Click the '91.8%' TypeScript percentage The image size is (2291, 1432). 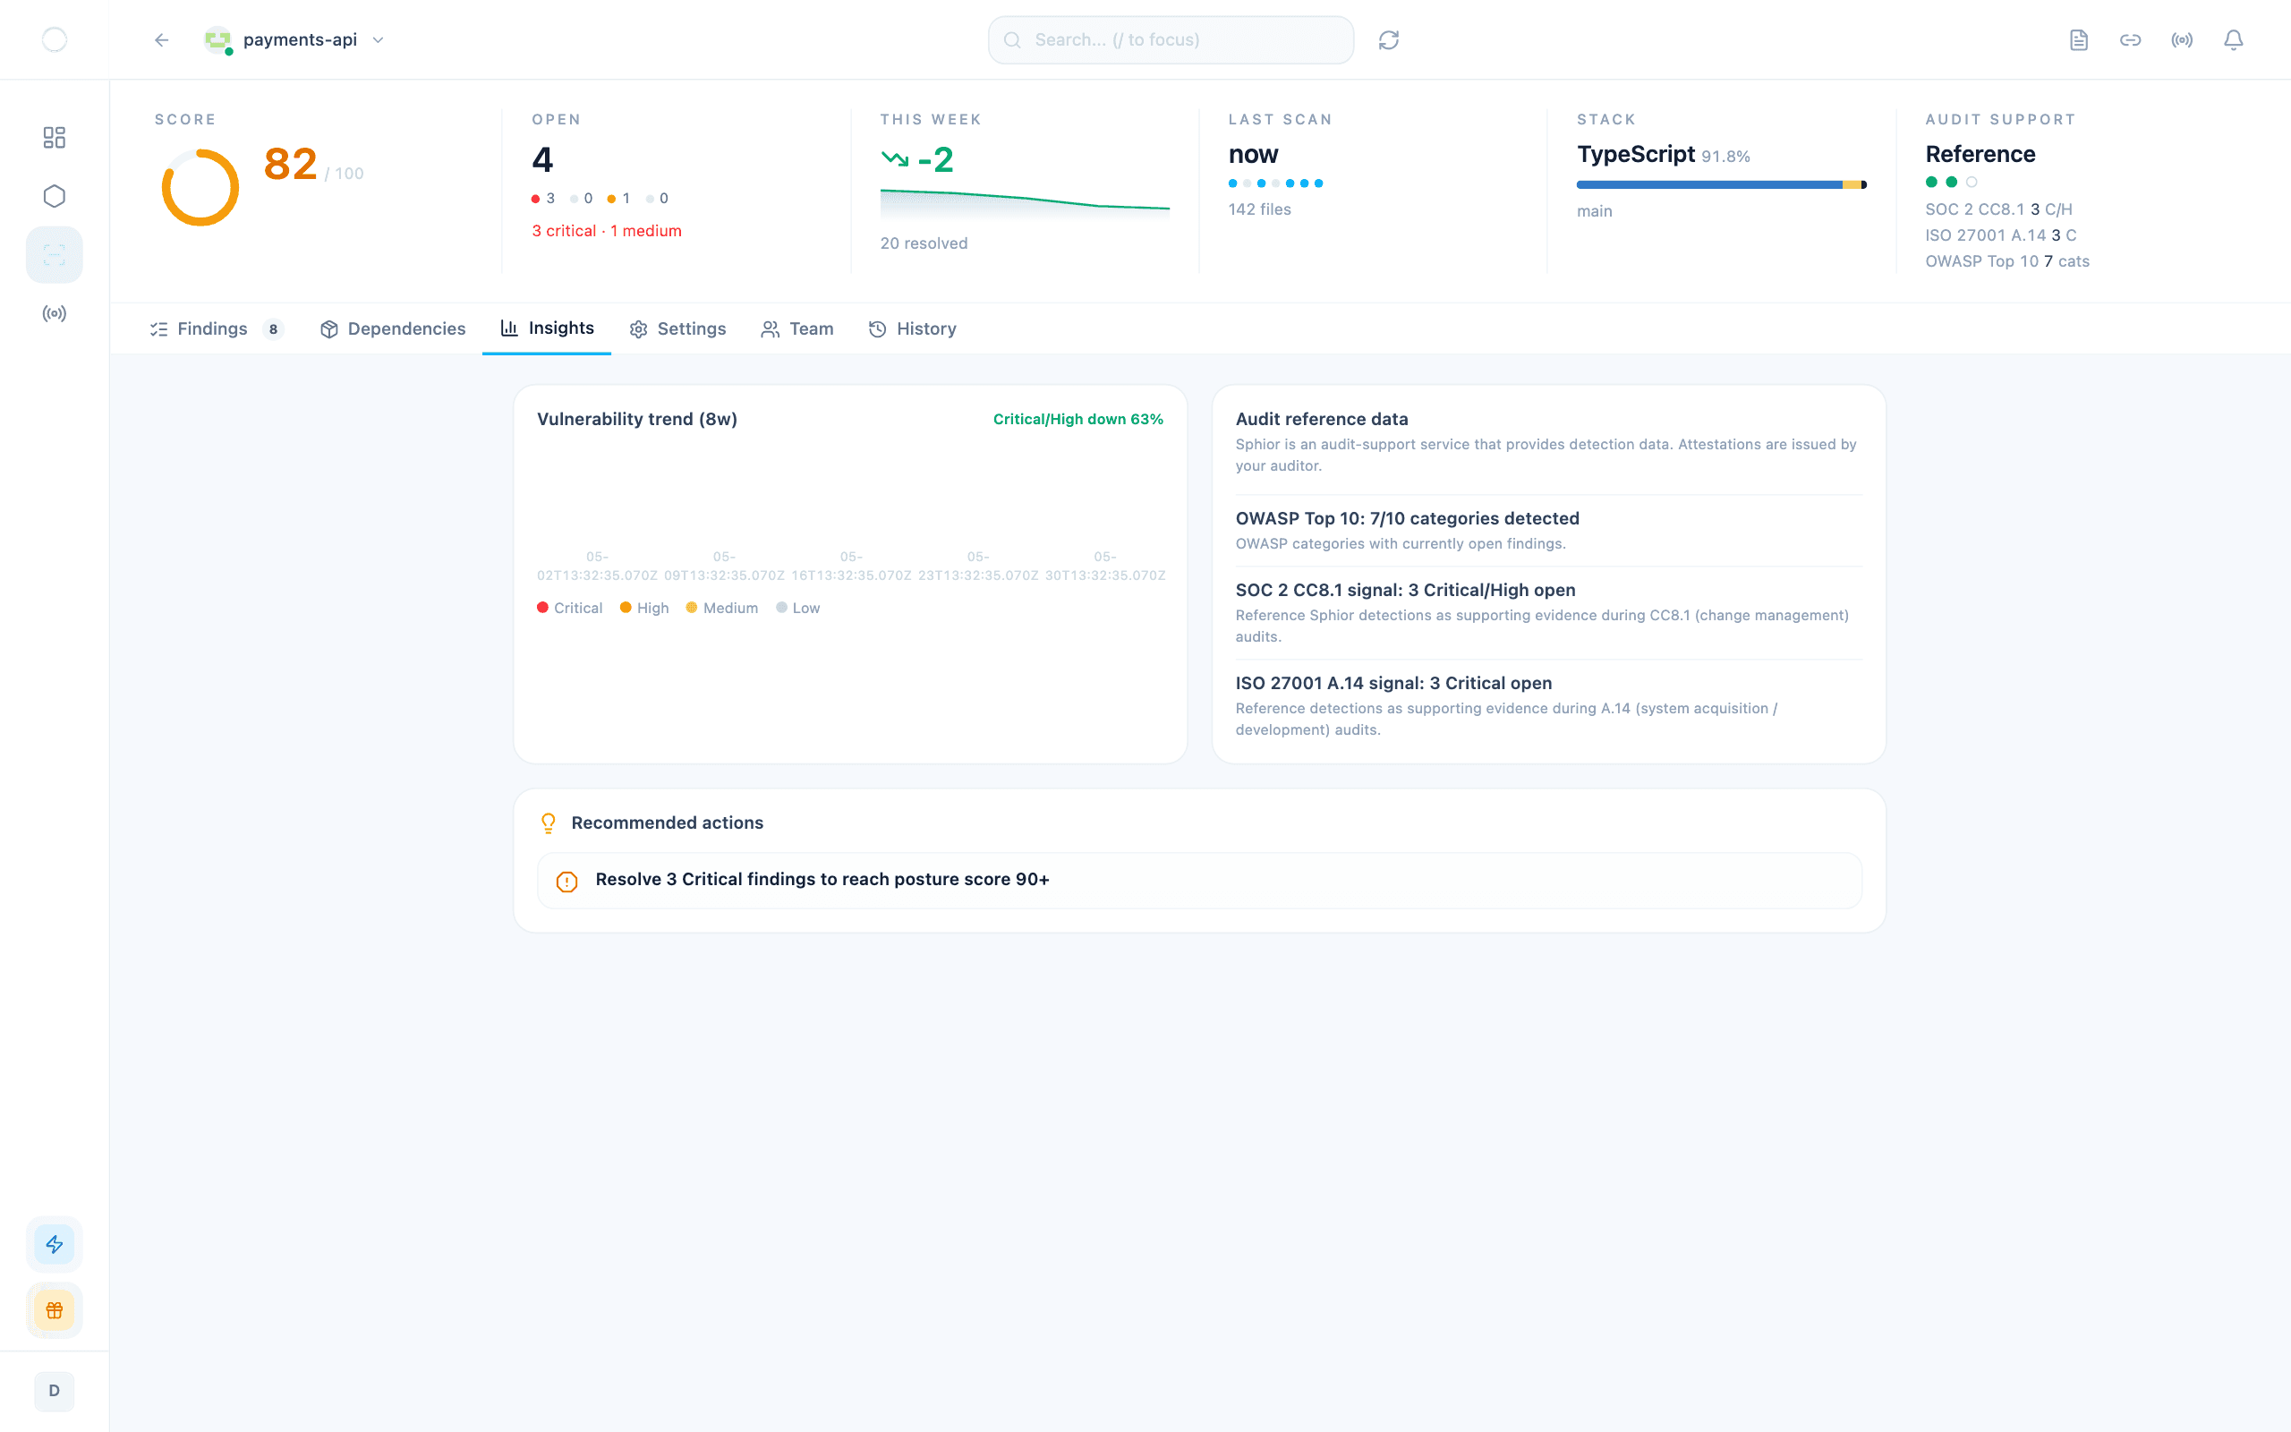[1725, 157]
